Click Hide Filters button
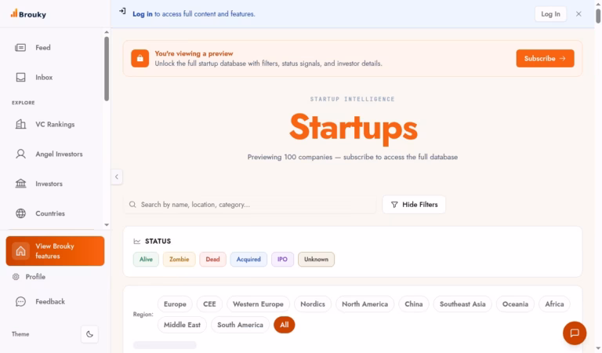Viewport: 602px width, 353px height. click(414, 205)
